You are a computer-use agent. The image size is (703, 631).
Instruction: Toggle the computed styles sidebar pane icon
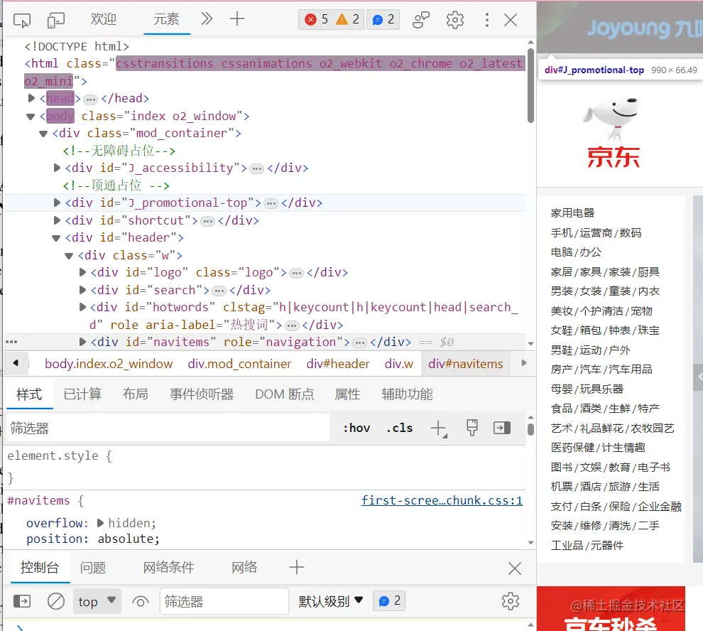coord(502,428)
